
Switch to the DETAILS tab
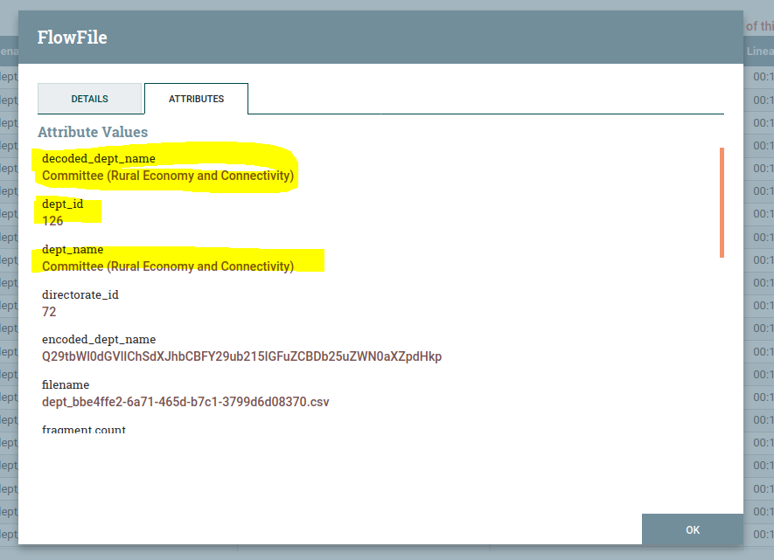click(89, 99)
